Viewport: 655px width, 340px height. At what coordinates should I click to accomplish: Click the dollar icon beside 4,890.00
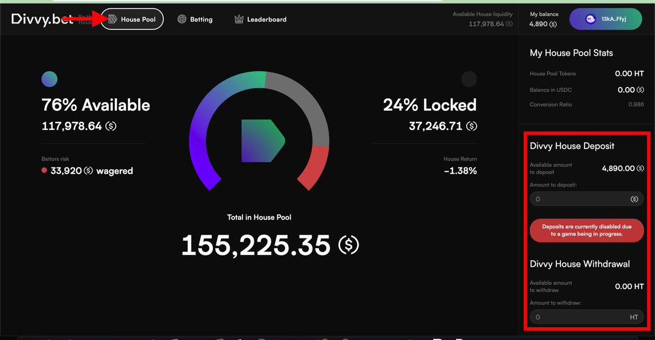(641, 169)
